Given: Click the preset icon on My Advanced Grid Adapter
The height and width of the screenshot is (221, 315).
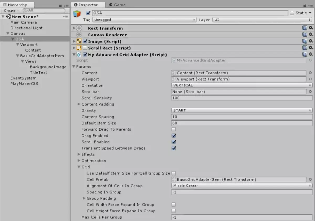Looking at the screenshot, I should coord(304,54).
